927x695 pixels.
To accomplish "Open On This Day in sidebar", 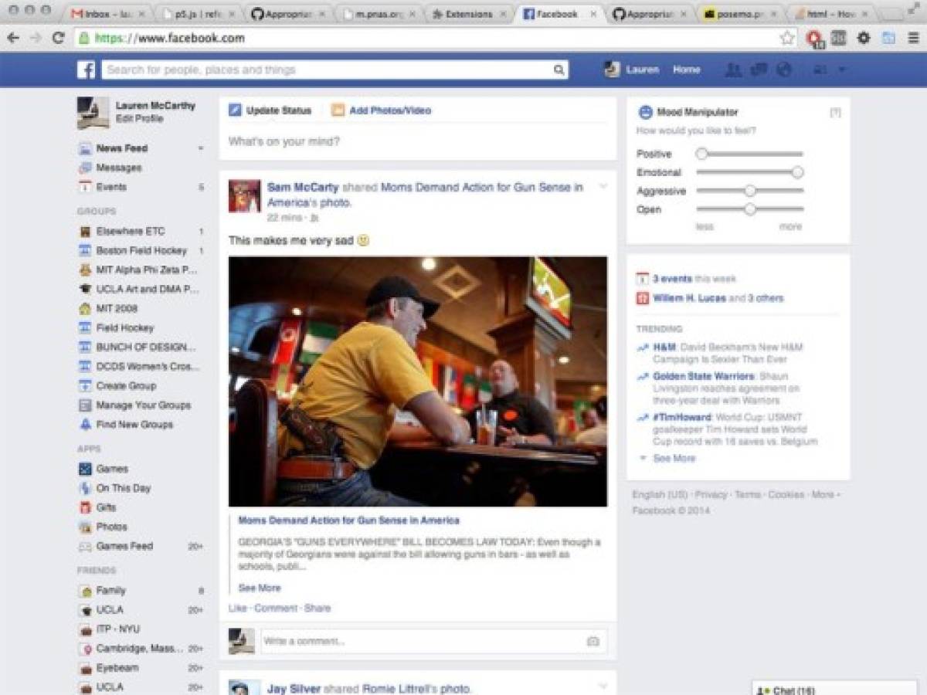I will click(x=123, y=488).
